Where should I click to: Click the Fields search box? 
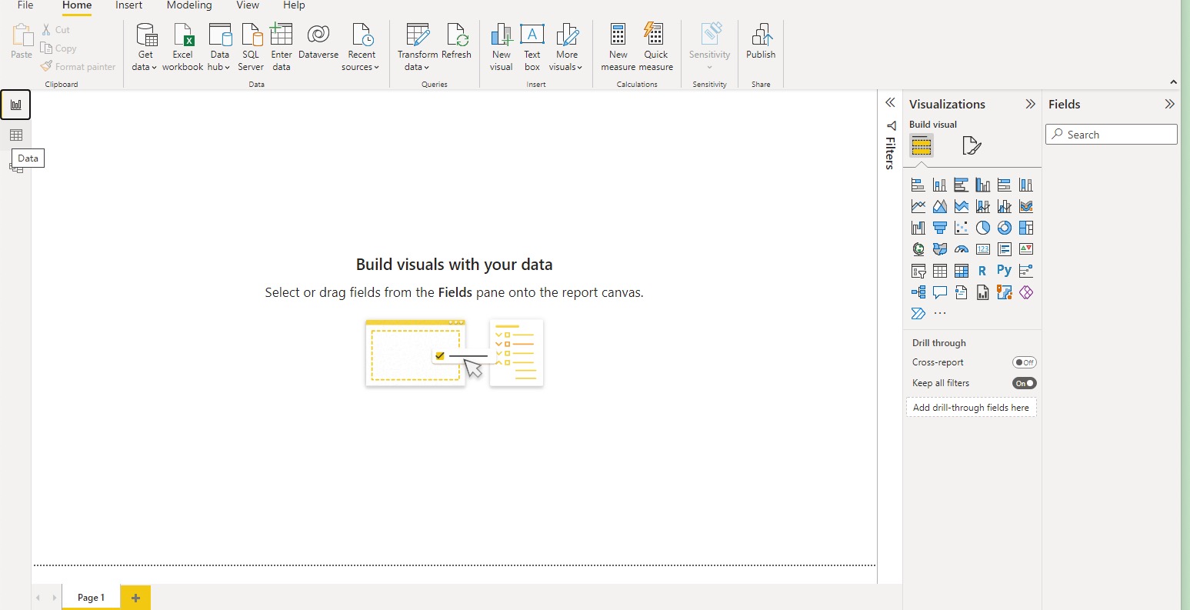[x=1112, y=135]
